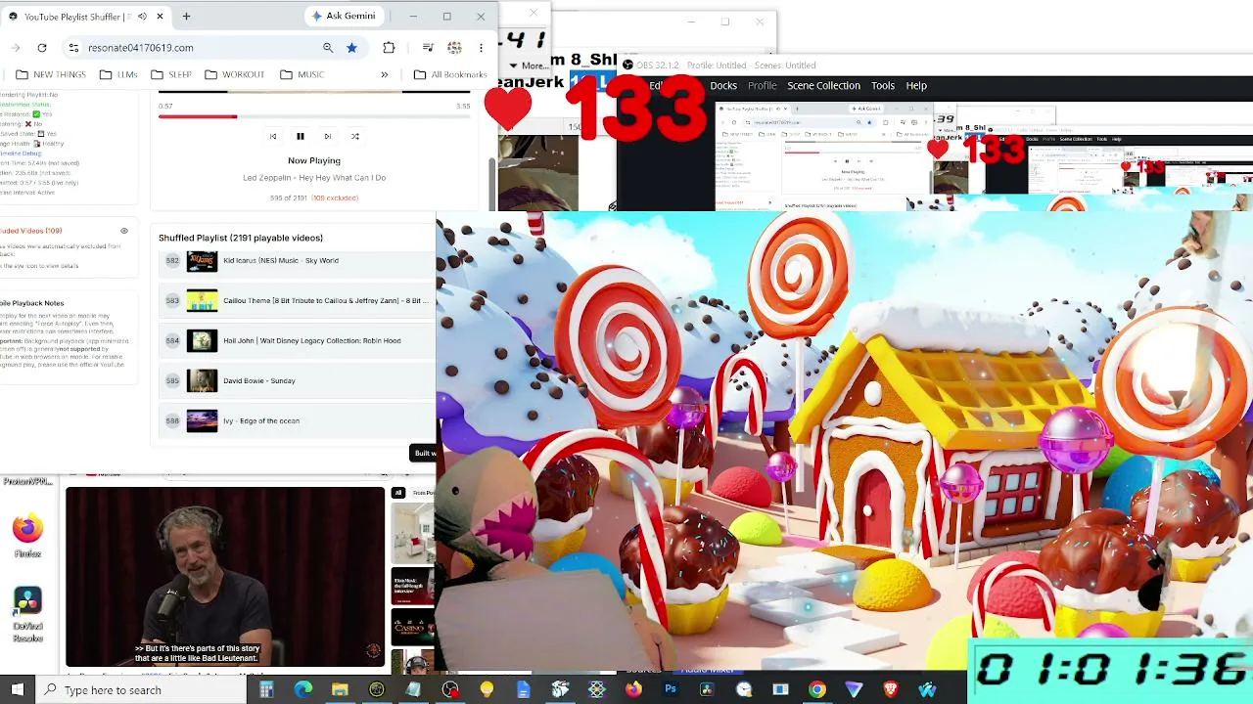Viewport: 1253px width, 704px height.
Task: Open the Tools menu in OBS
Action: pos(883,86)
